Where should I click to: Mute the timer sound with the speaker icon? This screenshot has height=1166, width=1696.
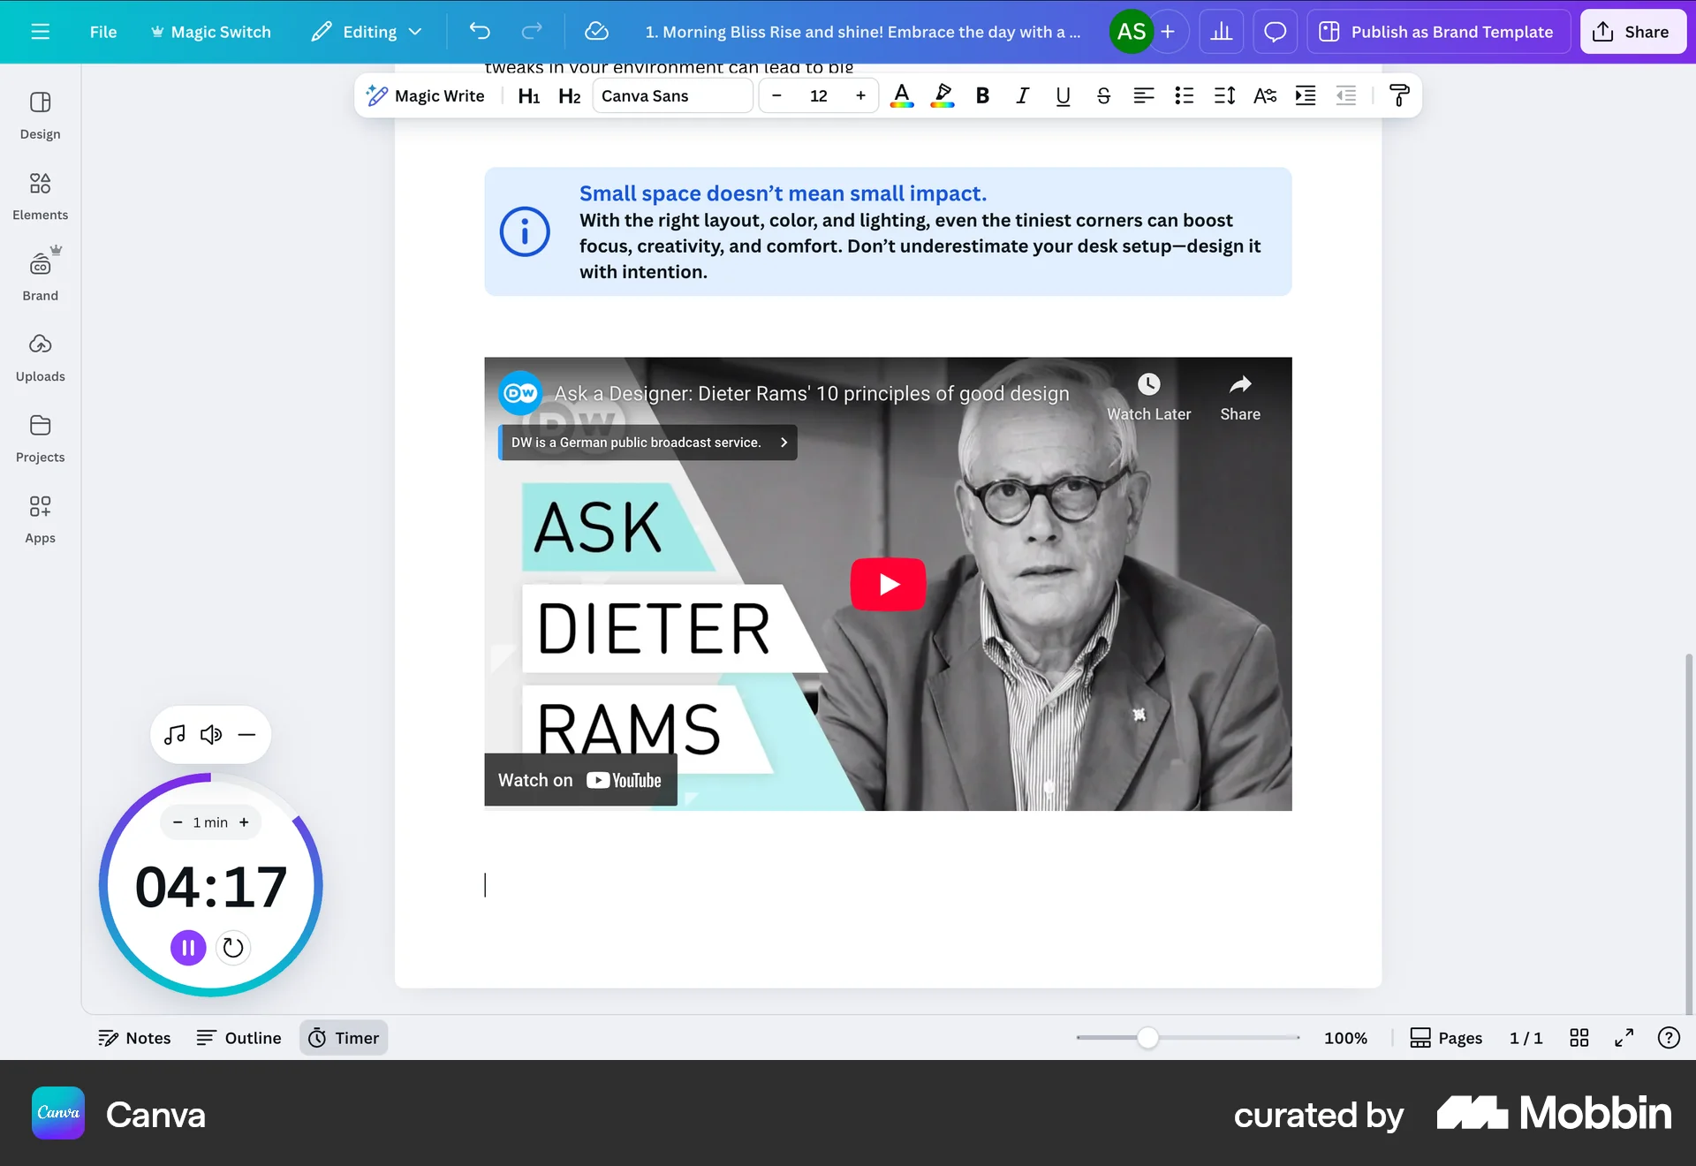[210, 734]
